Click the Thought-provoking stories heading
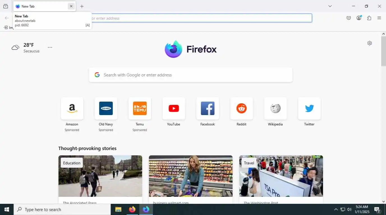Image resolution: width=386 pixels, height=215 pixels. click(87, 148)
